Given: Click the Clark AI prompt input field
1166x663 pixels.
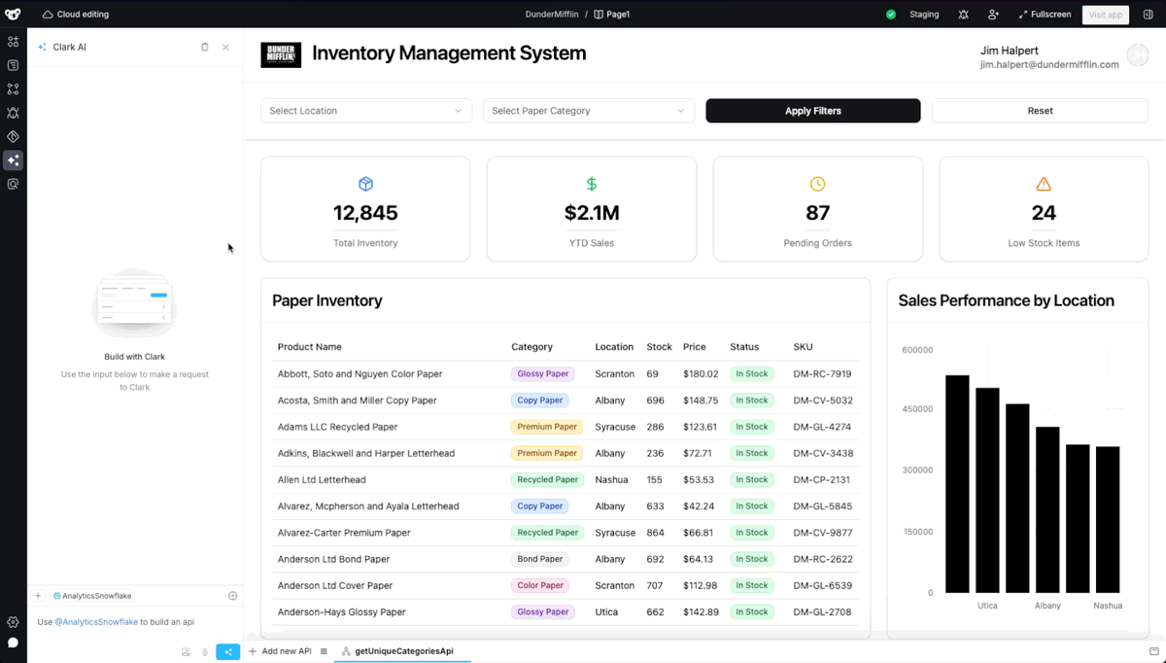Looking at the screenshot, I should coord(126,622).
